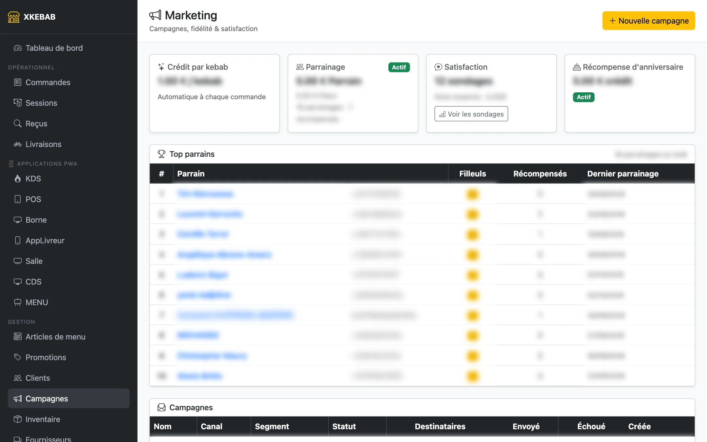Image resolution: width=707 pixels, height=442 pixels.
Task: Click the Récompensés column header
Action: click(x=540, y=174)
